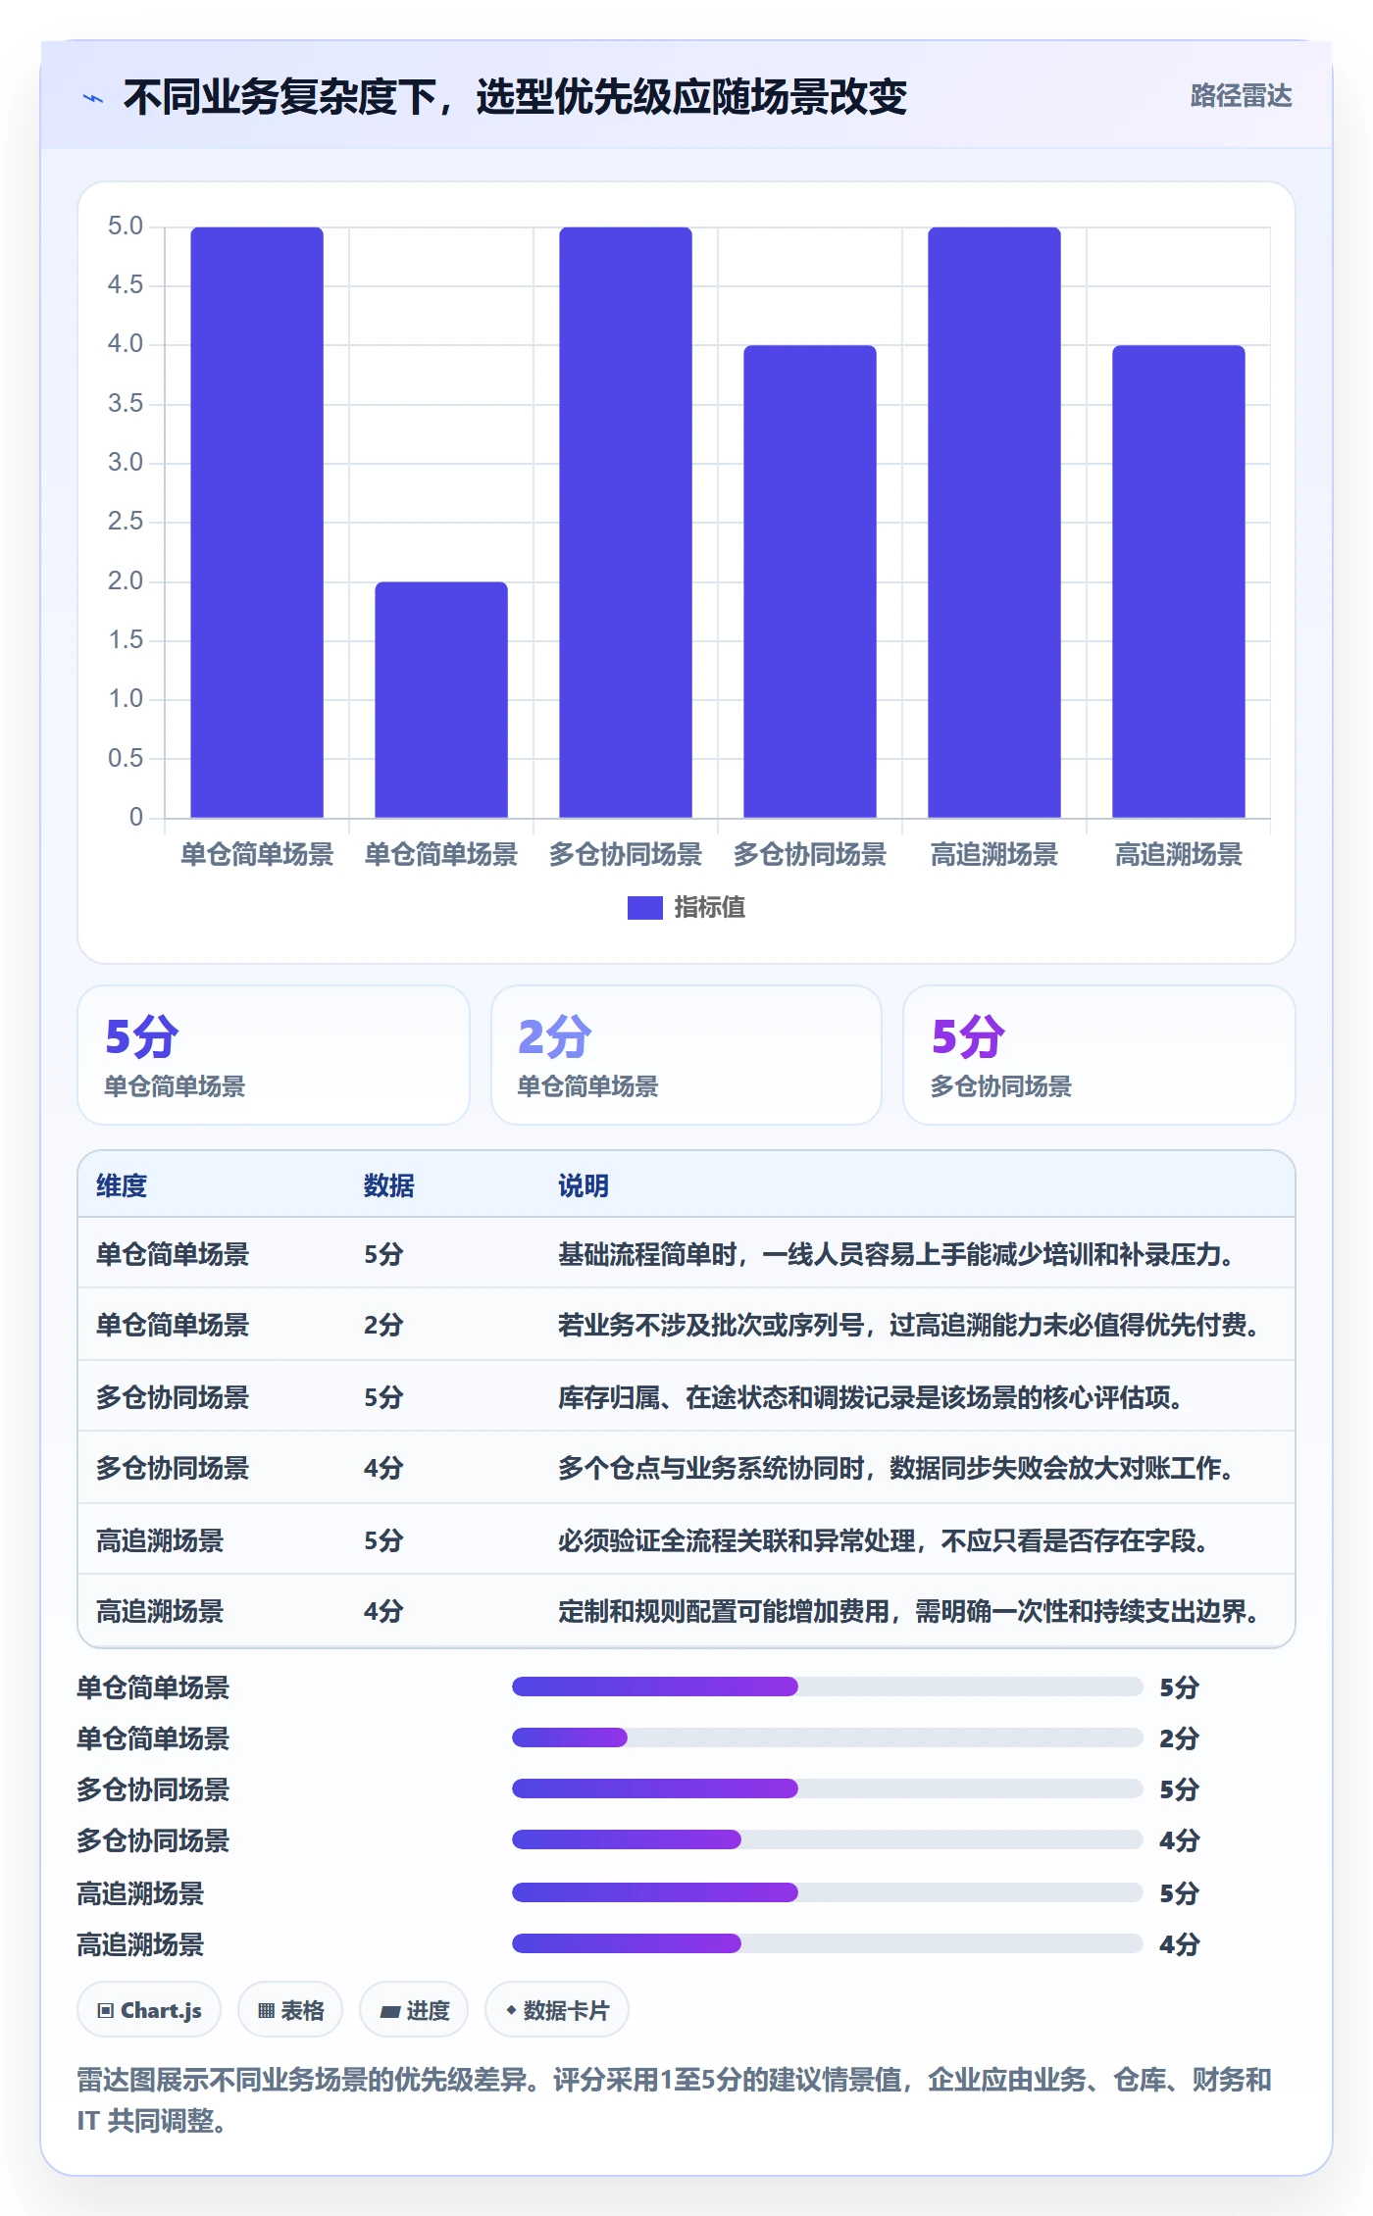Viewport: 1373px width, 2216px height.
Task: Select the 单仓简单场景 chart bar reaching 2.0
Action: coord(441,699)
